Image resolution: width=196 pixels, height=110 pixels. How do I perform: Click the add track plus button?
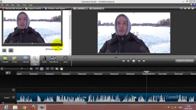[13, 90]
